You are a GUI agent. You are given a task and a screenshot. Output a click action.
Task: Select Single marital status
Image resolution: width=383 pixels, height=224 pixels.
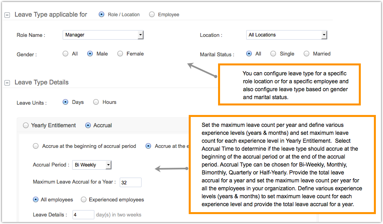[273, 54]
